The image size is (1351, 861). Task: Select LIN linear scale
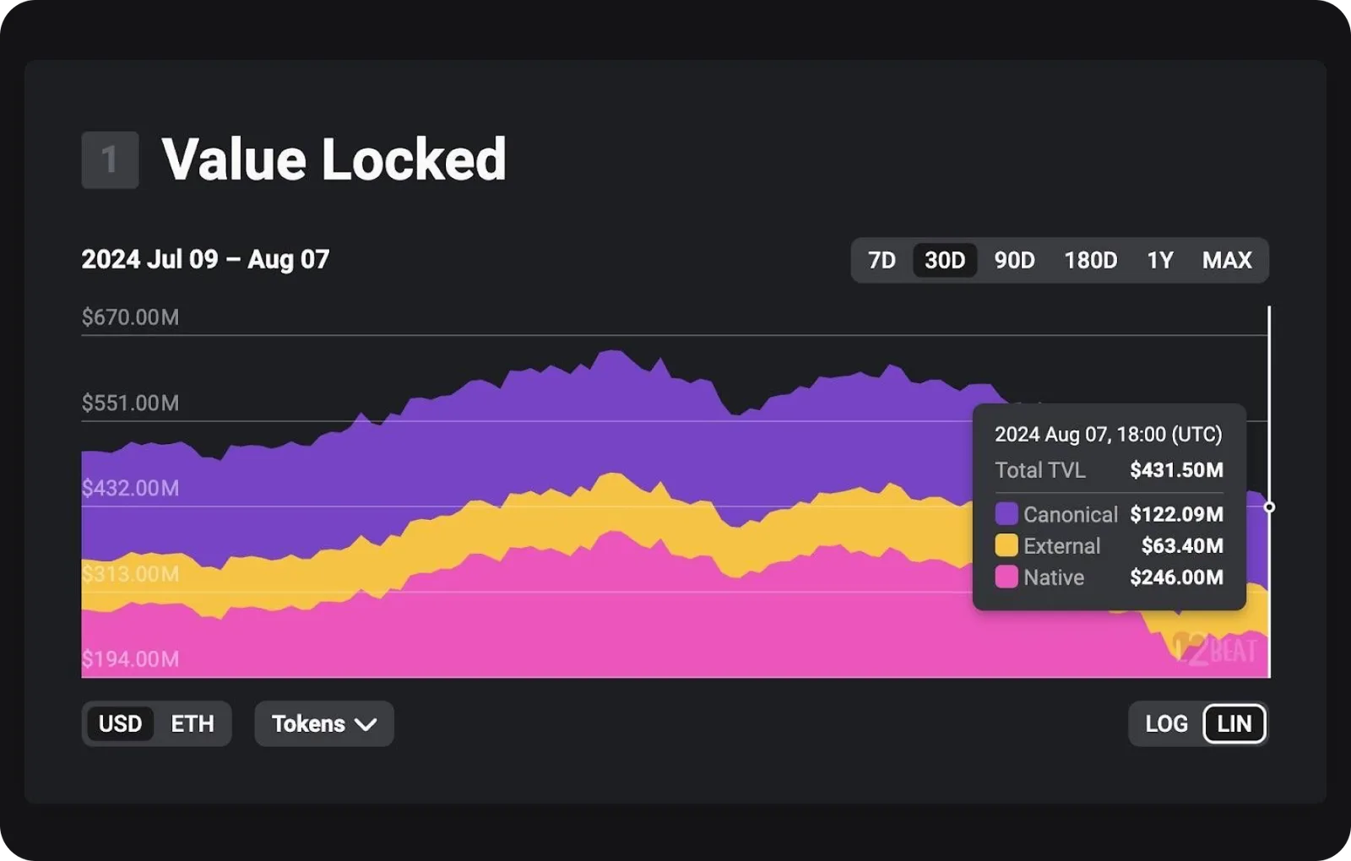click(1234, 723)
